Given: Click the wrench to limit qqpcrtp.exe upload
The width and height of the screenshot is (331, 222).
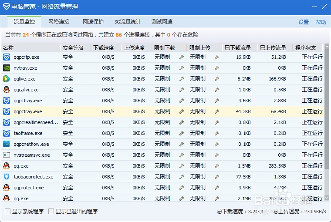Looking at the screenshot, I should 217,57.
